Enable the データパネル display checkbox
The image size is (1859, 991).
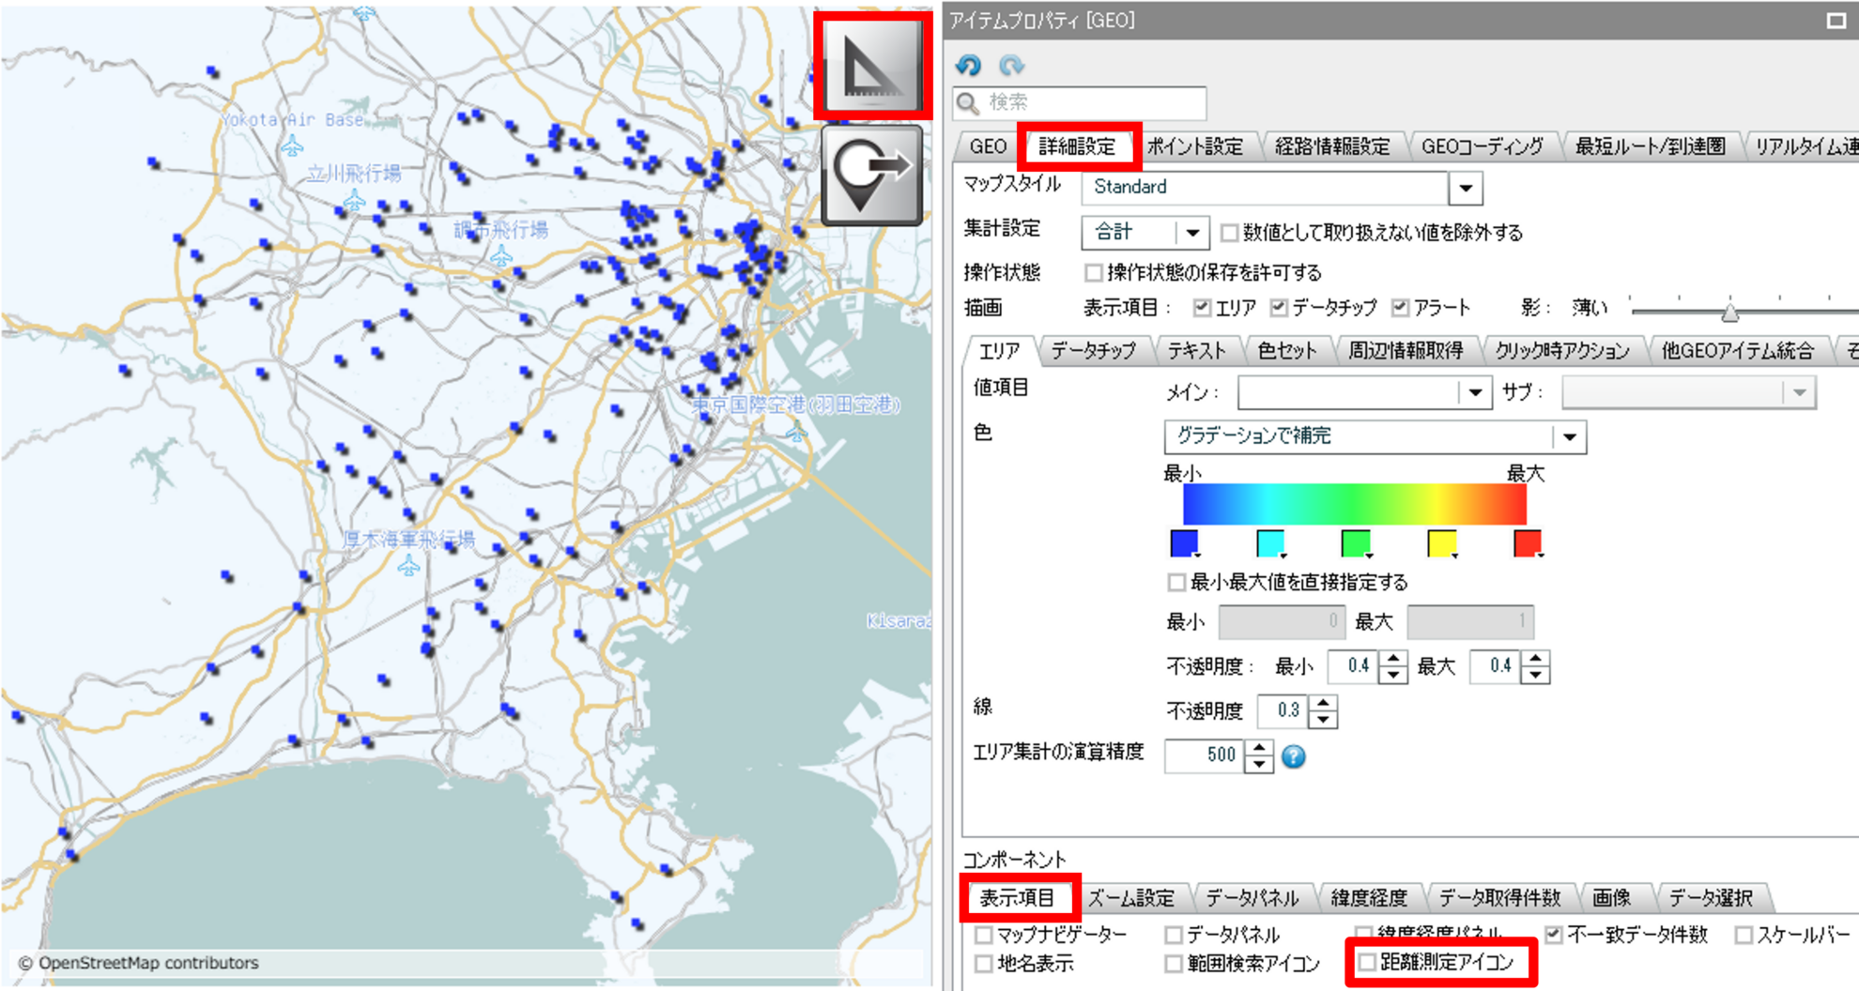pyautogui.click(x=1174, y=935)
